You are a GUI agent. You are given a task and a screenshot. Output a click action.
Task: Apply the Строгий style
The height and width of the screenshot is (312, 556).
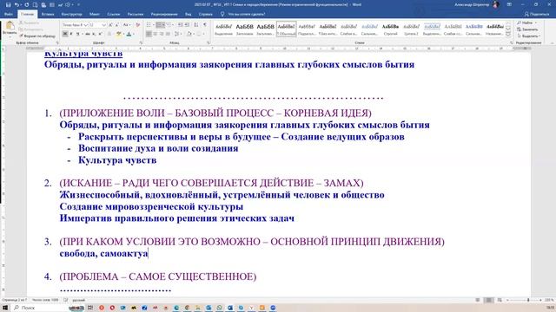[x=390, y=29]
